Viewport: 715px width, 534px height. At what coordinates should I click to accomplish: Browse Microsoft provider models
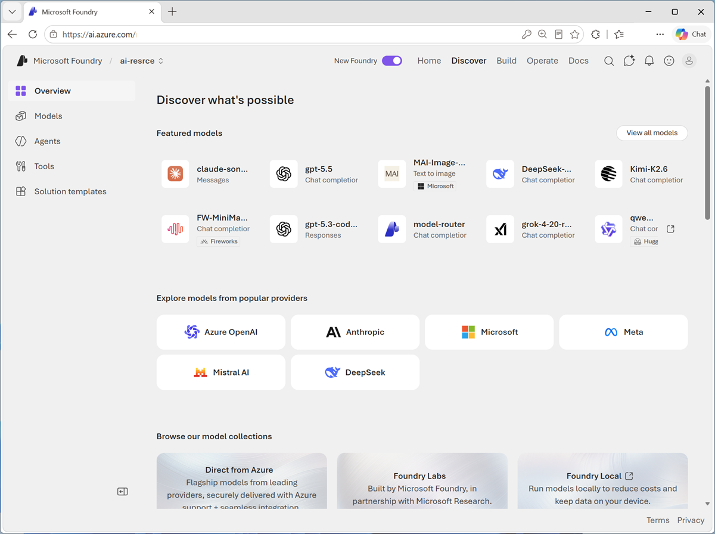(489, 332)
